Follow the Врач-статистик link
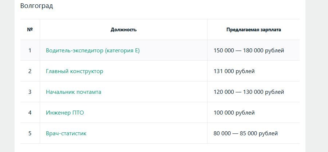The image size is (328, 152). [66, 133]
